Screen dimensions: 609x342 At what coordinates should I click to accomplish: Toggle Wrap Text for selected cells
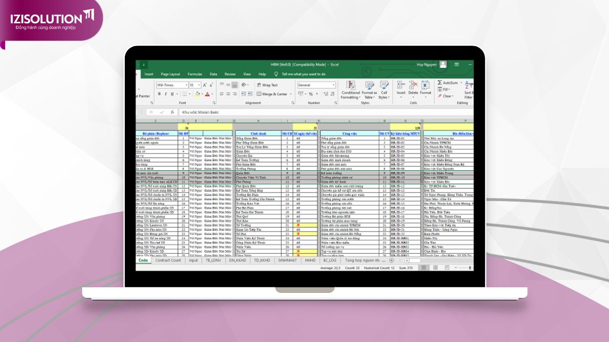point(267,85)
